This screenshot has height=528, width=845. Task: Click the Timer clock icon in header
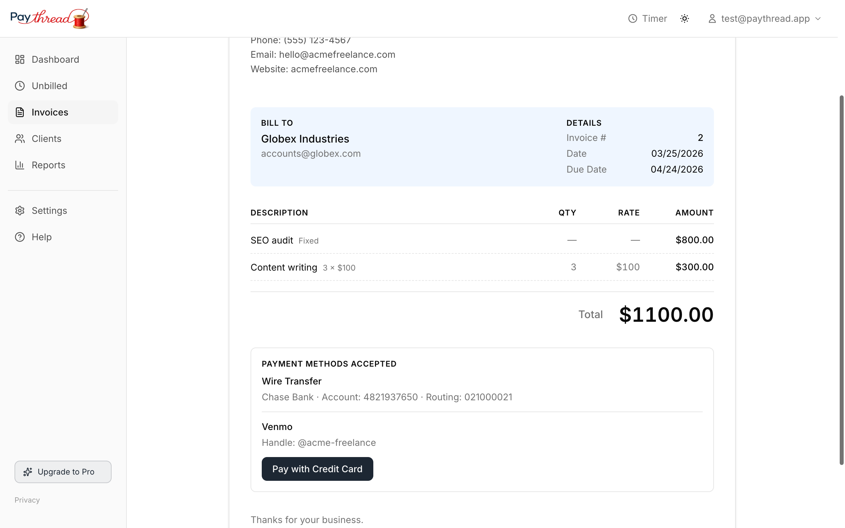pos(633,18)
